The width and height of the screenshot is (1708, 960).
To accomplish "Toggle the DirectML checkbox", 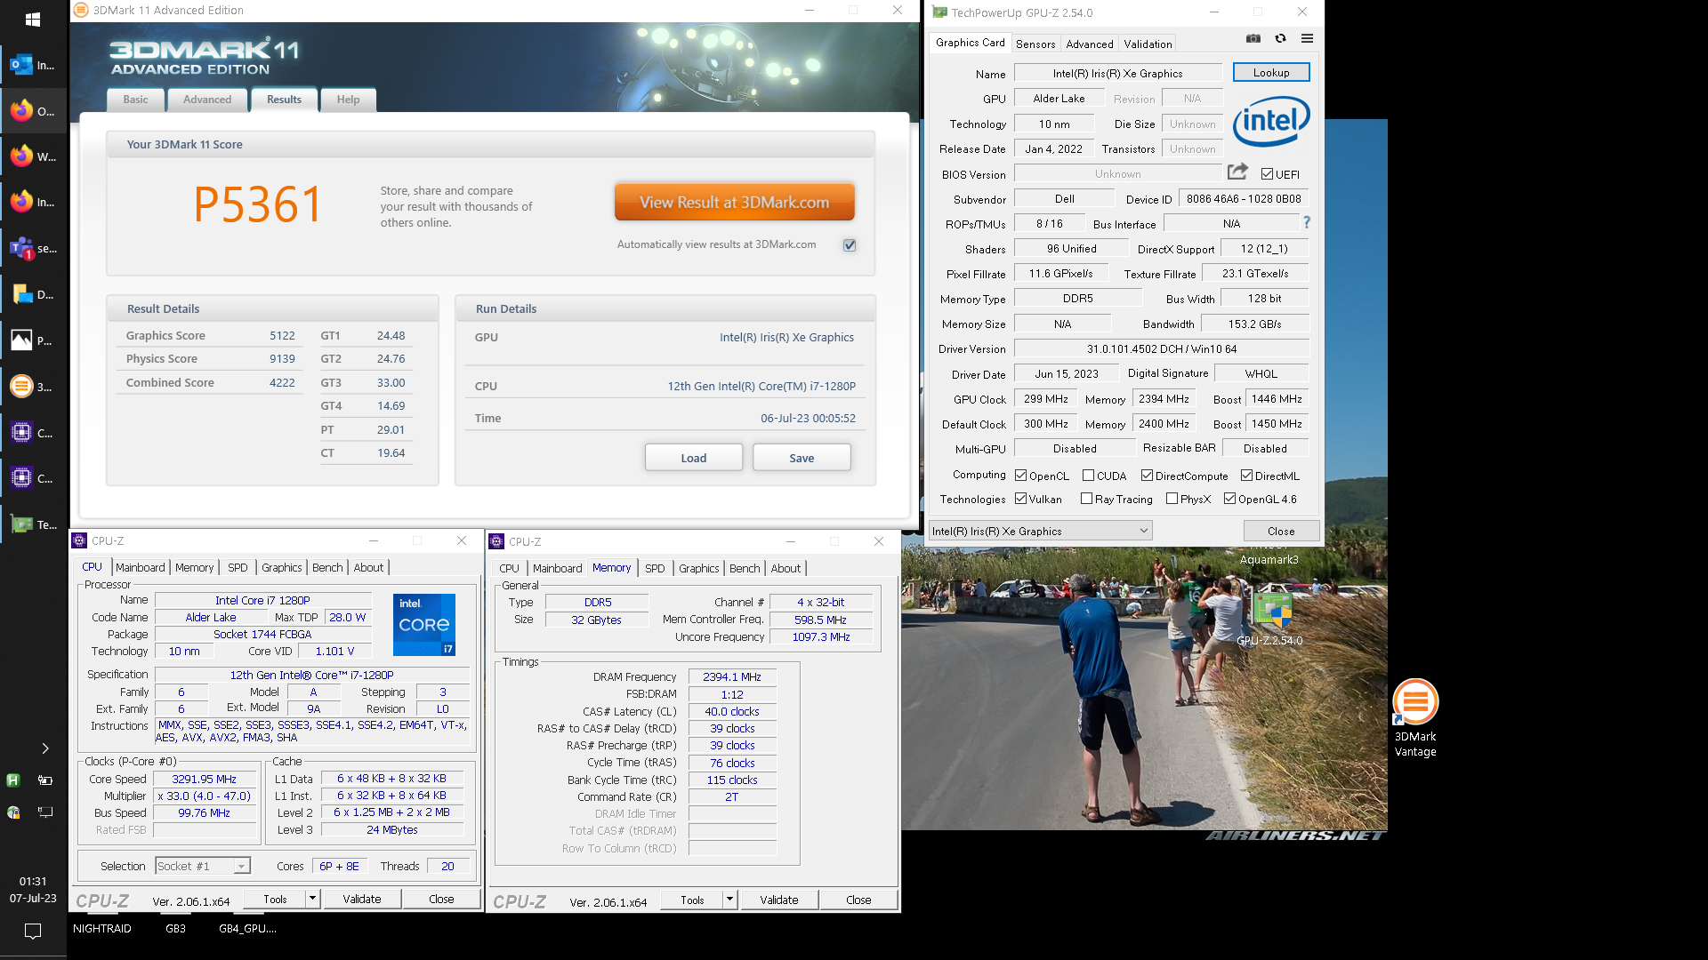I will [x=1247, y=476].
